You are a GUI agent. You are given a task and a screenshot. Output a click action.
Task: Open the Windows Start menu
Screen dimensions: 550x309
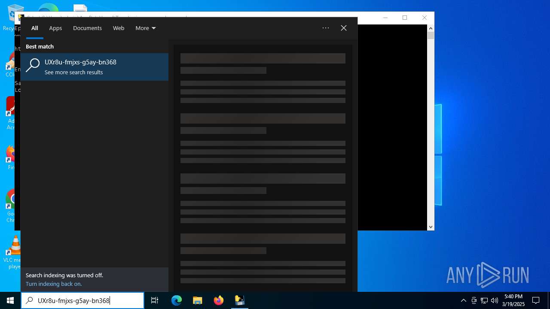click(x=10, y=300)
